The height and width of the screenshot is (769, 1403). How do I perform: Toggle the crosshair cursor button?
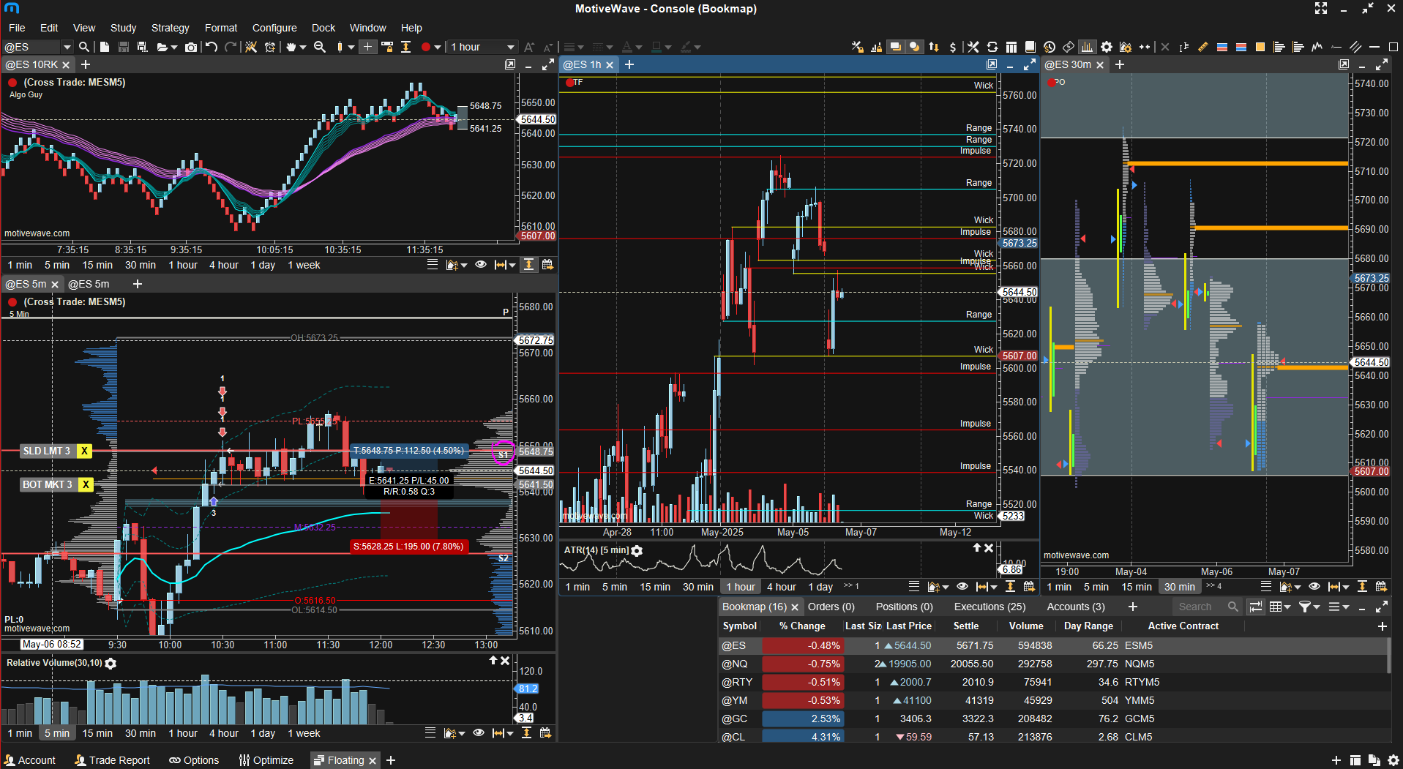click(367, 47)
